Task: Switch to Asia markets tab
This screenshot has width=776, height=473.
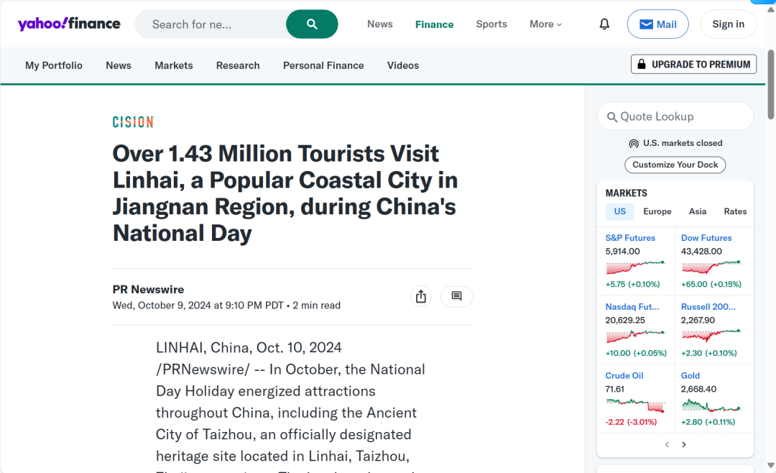Action: pos(697,211)
